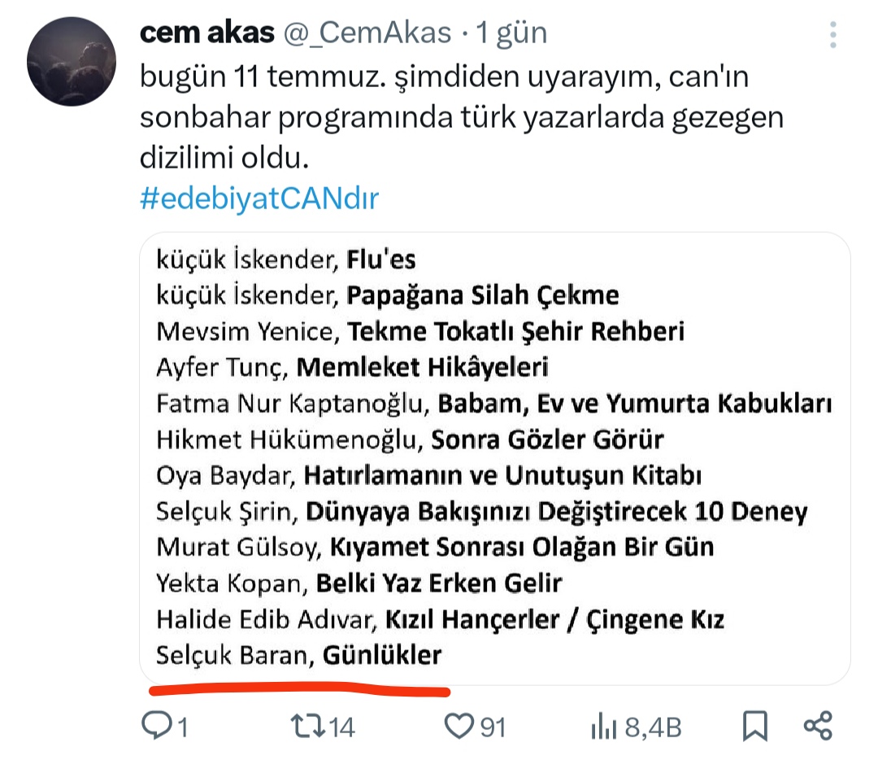Screen dimensions: 878x760
Task: Click the küçük İskender, Flu'es line
Action: pos(286,260)
